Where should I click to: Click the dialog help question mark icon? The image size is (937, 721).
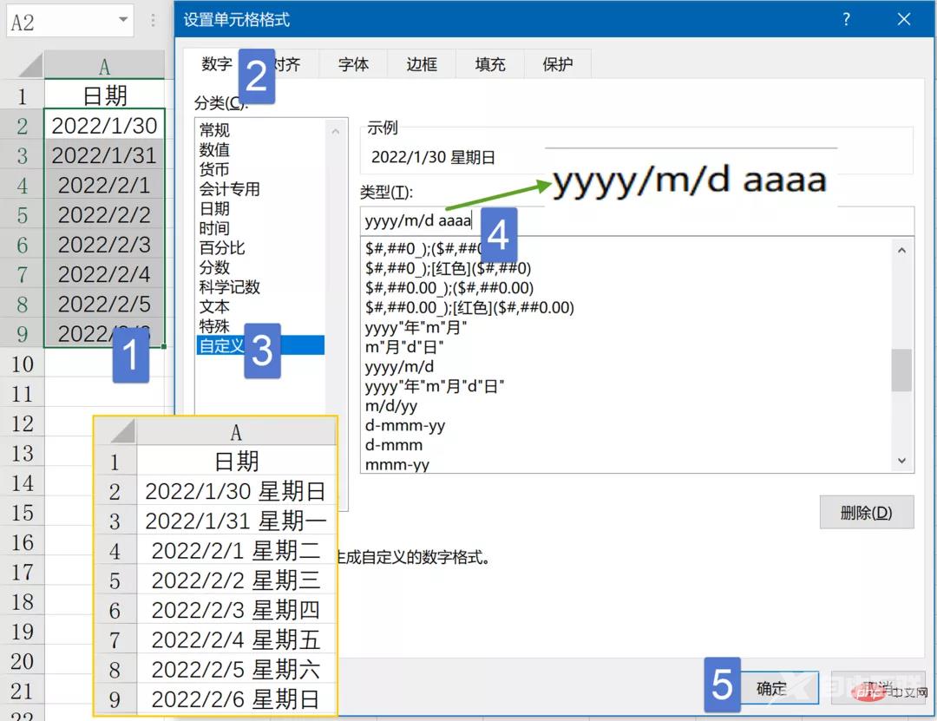[x=846, y=19]
